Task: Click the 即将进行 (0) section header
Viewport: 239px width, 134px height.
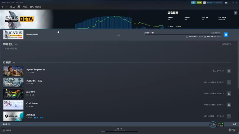Action: point(10,44)
